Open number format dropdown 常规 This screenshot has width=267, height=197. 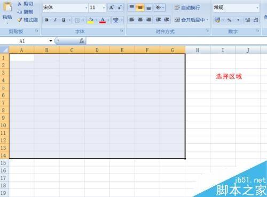pos(257,7)
